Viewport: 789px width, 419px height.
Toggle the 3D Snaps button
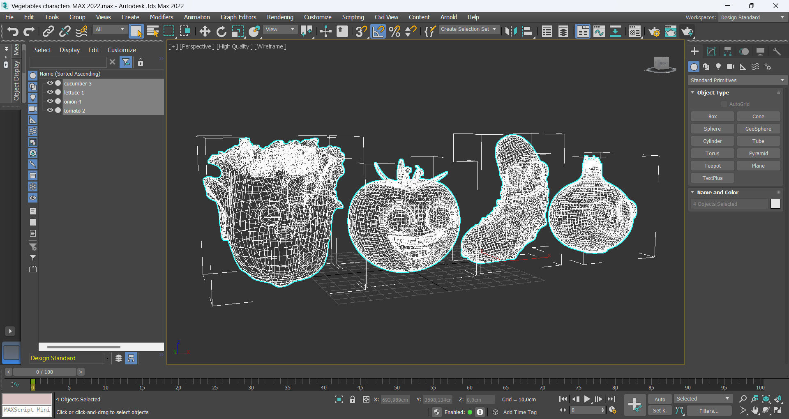pos(361,31)
